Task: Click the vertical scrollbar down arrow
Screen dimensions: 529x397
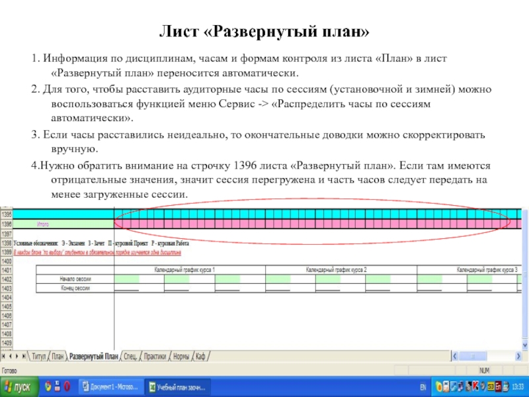Action: [x=525, y=345]
